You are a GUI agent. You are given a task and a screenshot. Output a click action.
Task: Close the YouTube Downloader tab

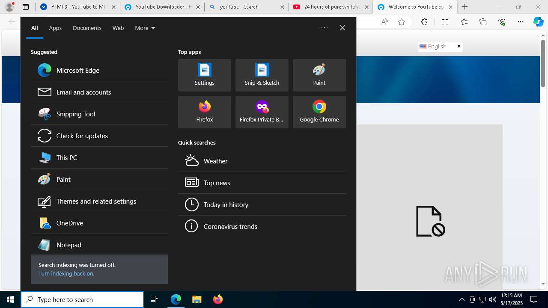tap(198, 7)
